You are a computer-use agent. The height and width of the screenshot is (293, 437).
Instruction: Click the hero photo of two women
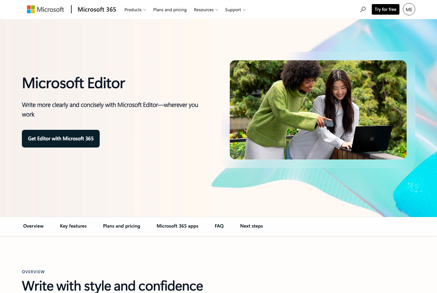click(x=318, y=110)
